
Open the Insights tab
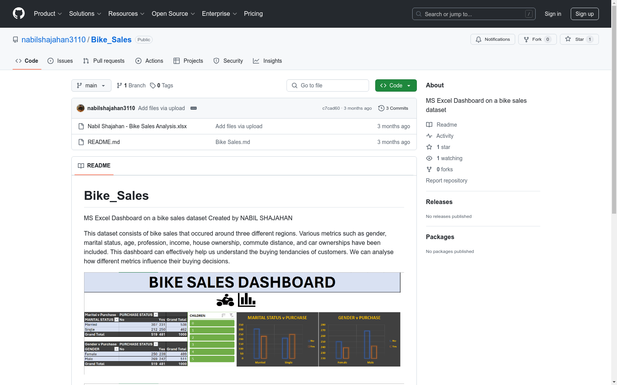point(268,61)
